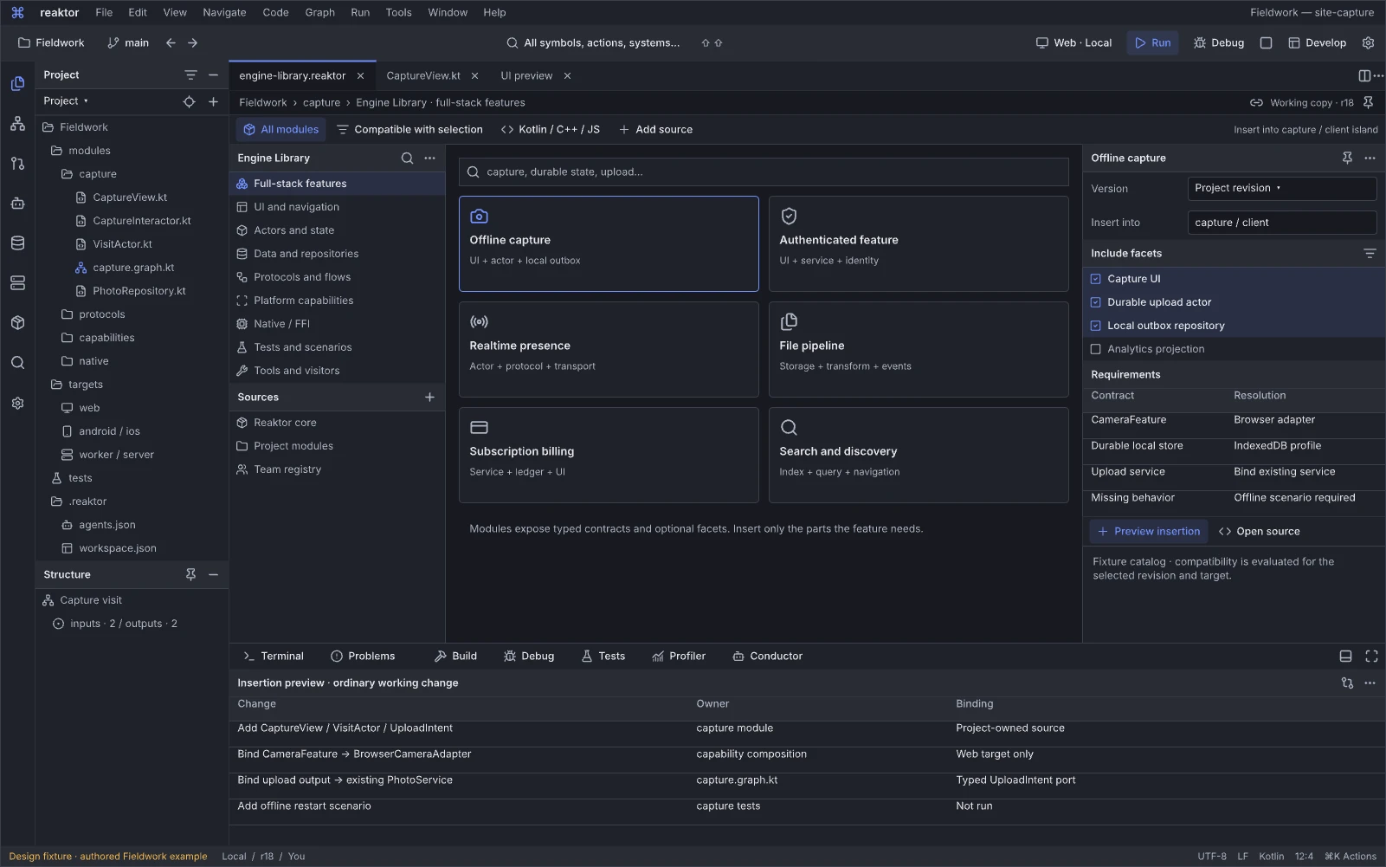Uncheck the Durable upload actor facet
Screen dimensions: 1386x867
(1095, 302)
